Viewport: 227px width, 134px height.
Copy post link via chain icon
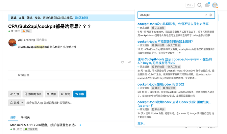coord(129,62)
